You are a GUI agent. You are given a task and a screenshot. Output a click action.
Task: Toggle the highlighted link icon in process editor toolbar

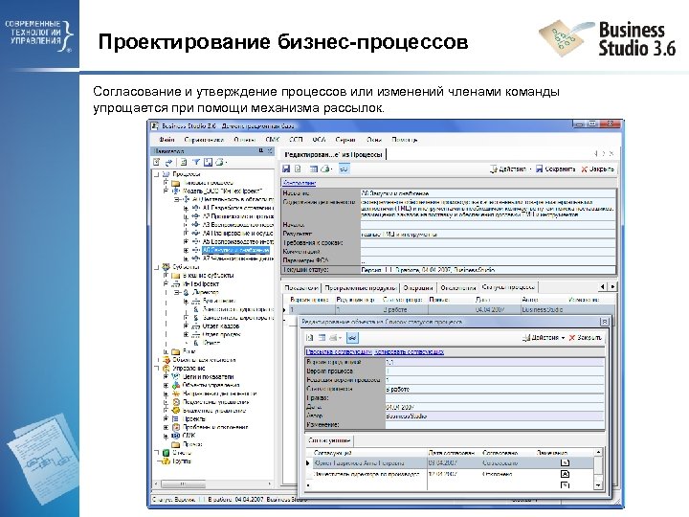click(344, 169)
